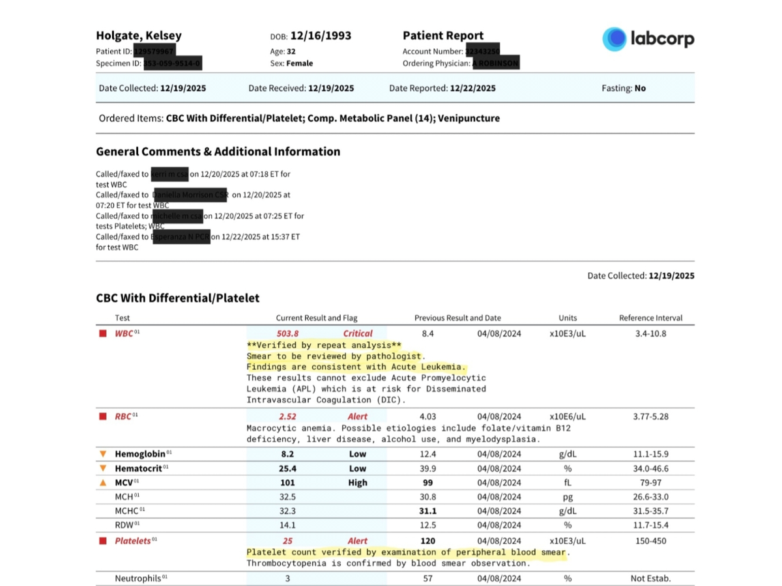782x586 pixels.
Task: Click the Labcorp logo icon
Action: pyautogui.click(x=614, y=39)
